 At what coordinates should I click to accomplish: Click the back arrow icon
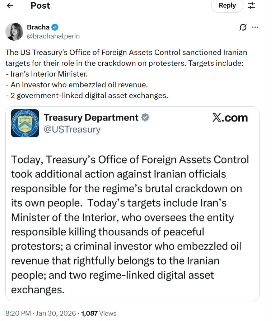click(x=10, y=6)
